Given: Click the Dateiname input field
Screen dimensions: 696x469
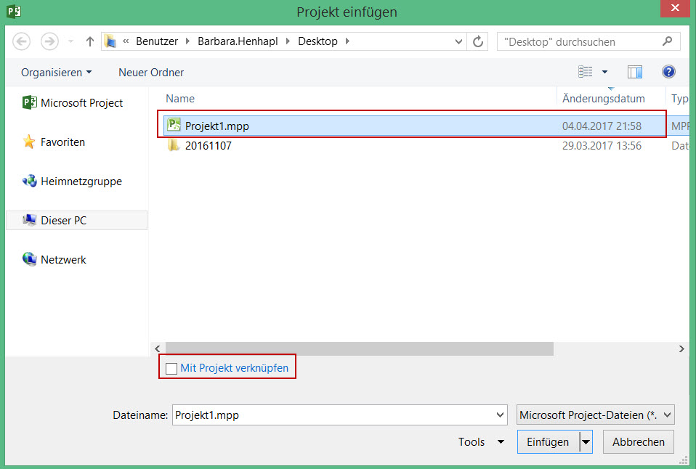Looking at the screenshot, I should (x=339, y=415).
